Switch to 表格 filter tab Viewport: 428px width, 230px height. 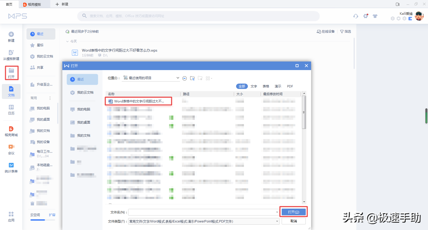pos(266,86)
